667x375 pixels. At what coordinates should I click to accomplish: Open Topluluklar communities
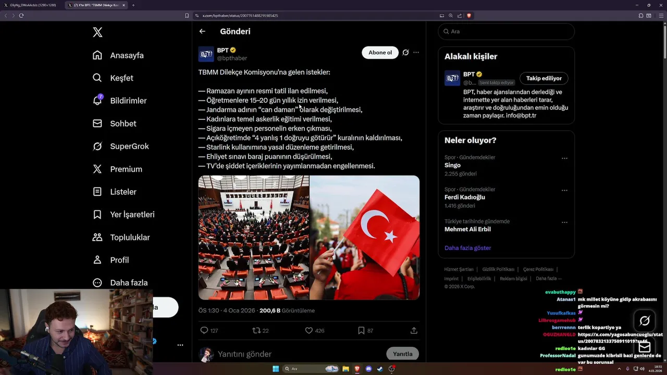(121, 238)
